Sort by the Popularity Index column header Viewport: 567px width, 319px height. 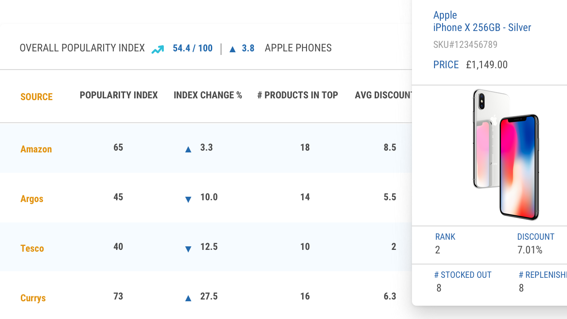coord(119,95)
